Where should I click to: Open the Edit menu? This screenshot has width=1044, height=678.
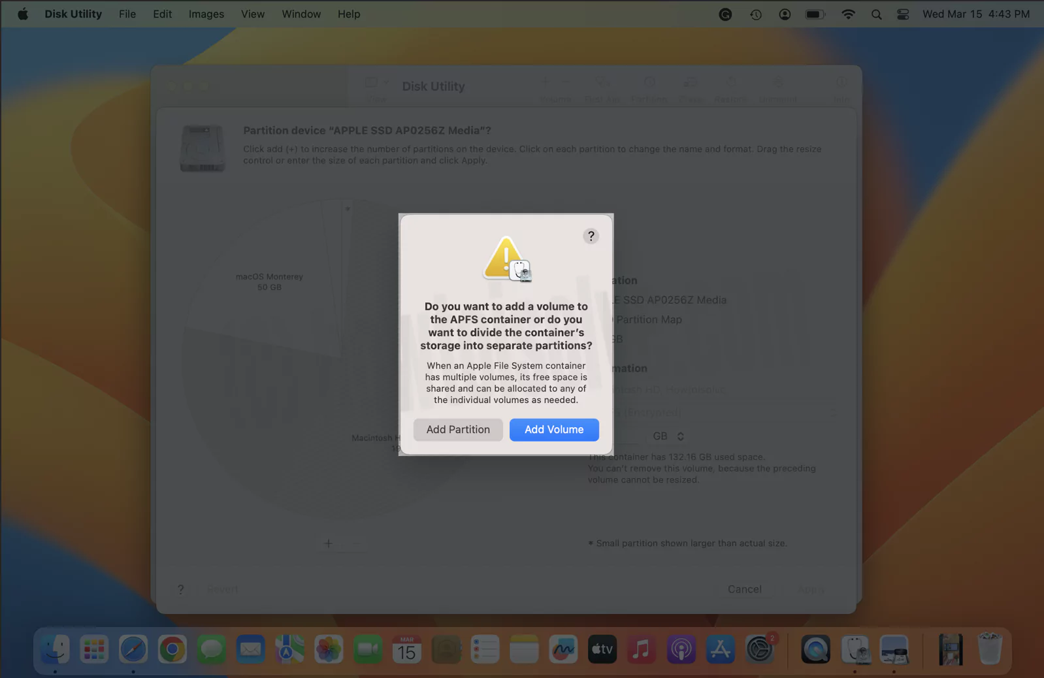click(x=162, y=14)
